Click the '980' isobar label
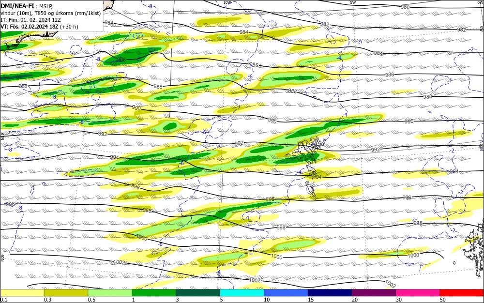This screenshot has width=484, height=303. [405, 7]
